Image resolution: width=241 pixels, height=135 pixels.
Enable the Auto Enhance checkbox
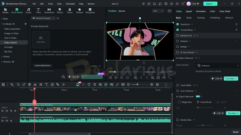coord(177,91)
